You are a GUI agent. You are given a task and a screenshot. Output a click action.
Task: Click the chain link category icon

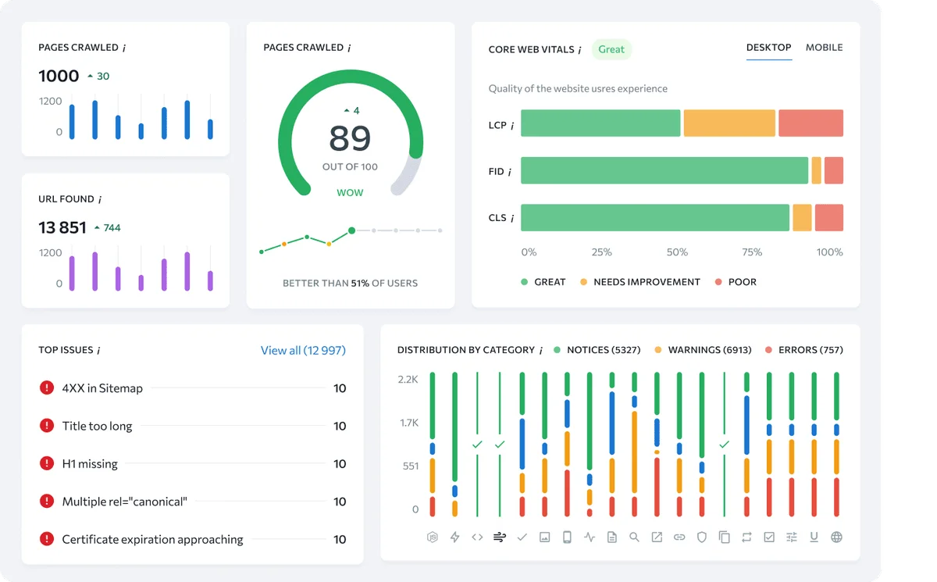pyautogui.click(x=679, y=537)
